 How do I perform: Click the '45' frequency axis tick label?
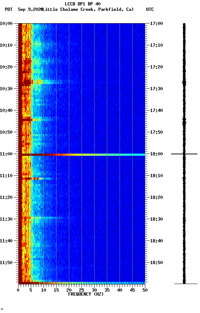coord(132,291)
